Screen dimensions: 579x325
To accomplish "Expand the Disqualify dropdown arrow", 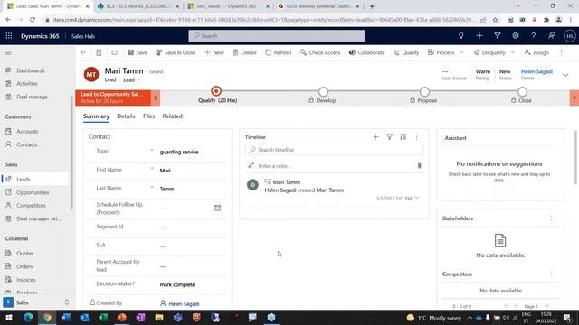I will (x=513, y=52).
